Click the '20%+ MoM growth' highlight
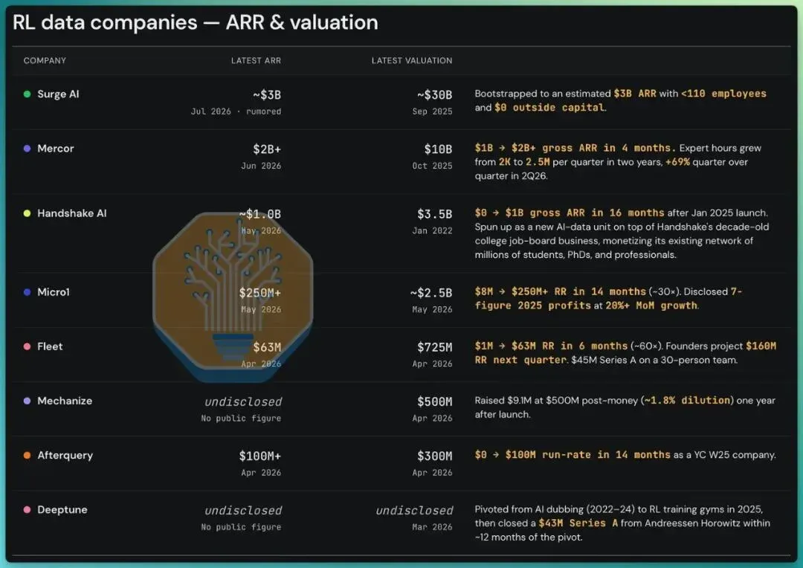The width and height of the screenshot is (803, 568). point(651,306)
